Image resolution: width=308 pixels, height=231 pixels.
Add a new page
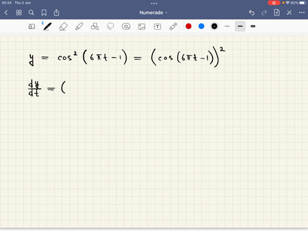pos(277,13)
